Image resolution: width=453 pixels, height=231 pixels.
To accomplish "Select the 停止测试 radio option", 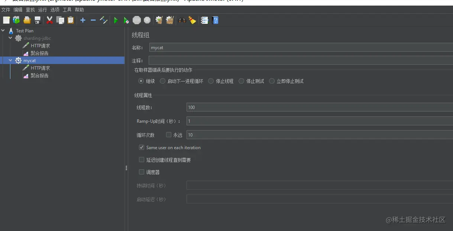I will [242, 81].
